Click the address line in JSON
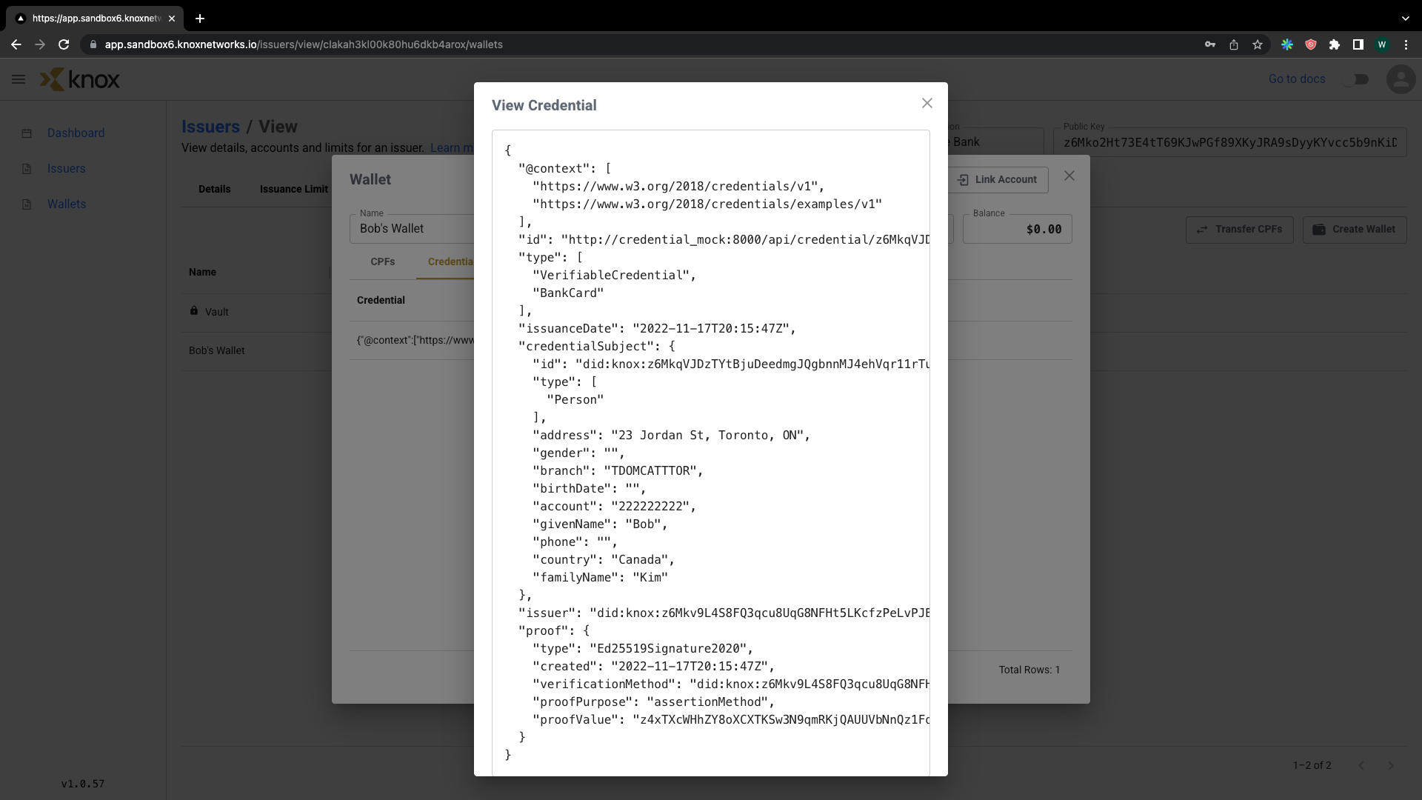This screenshot has width=1422, height=800. 671,436
